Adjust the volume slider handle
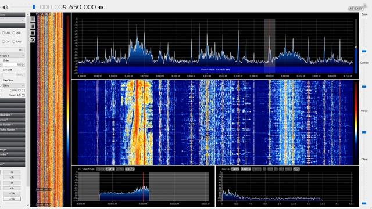This screenshot has height=209, width=372. click(x=34, y=7)
